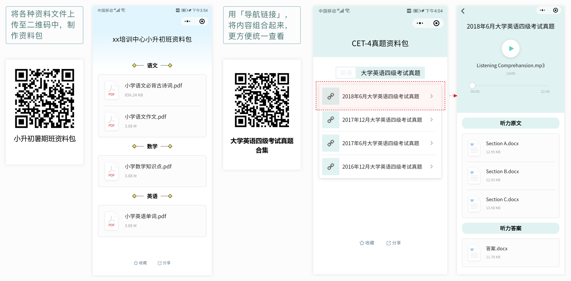Open 小学数学知识点.pdf file
This screenshot has height=281, width=571.
pos(152,171)
